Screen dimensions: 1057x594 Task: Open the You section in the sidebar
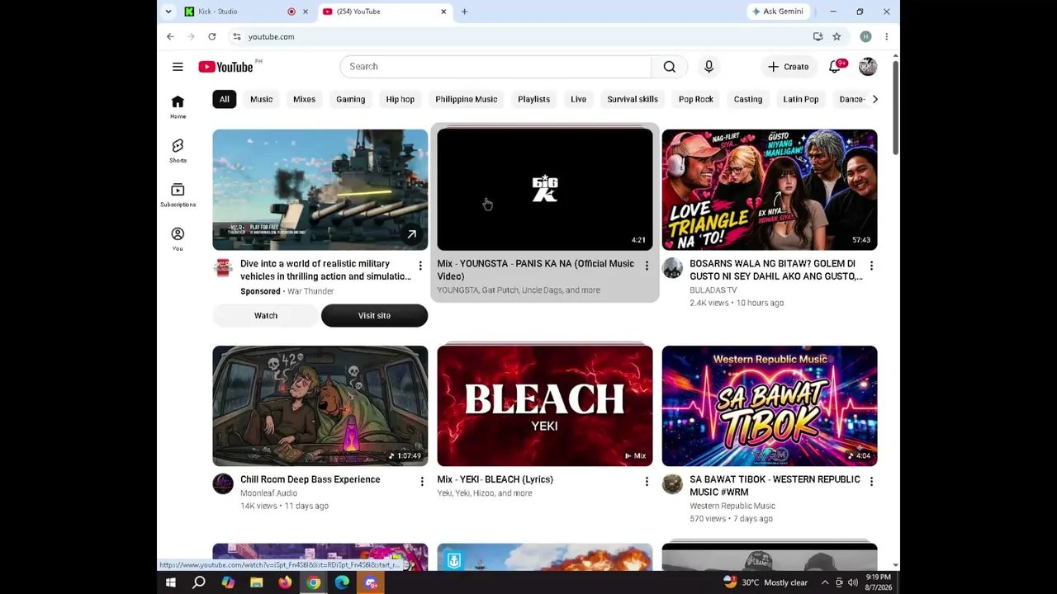click(x=178, y=239)
